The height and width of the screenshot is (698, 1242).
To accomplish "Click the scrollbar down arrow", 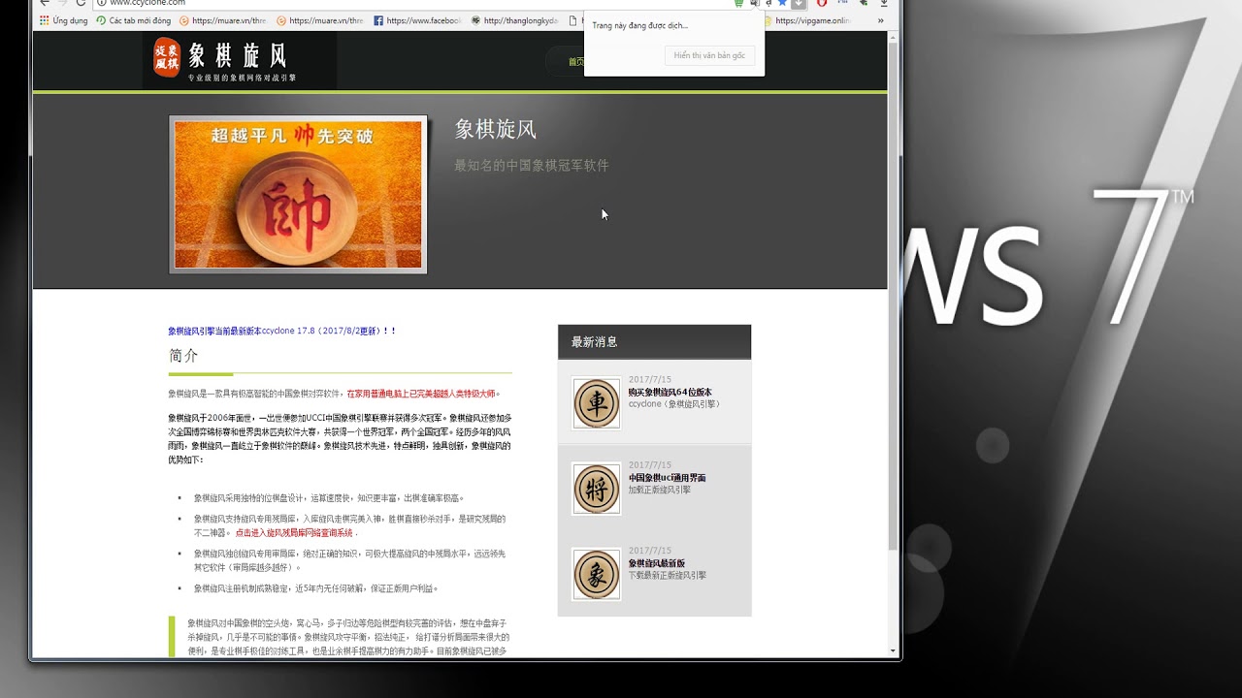I will [893, 651].
